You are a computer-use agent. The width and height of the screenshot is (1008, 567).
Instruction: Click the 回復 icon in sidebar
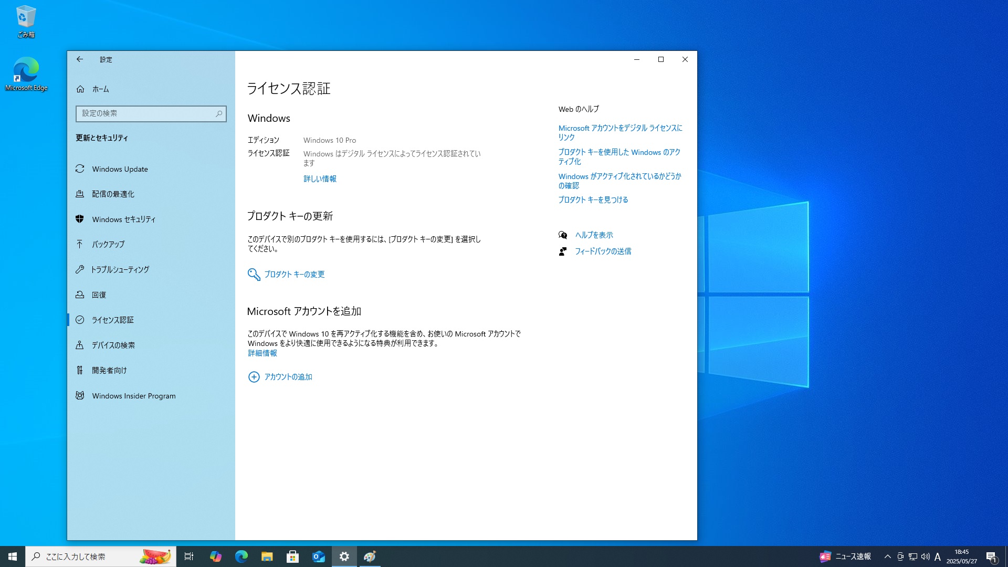(80, 295)
